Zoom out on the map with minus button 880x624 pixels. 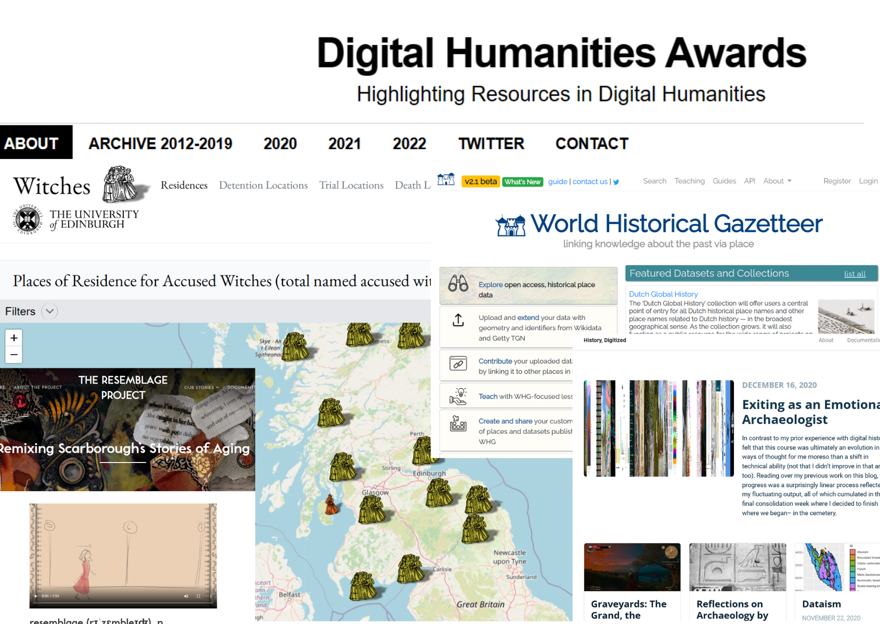(14, 355)
